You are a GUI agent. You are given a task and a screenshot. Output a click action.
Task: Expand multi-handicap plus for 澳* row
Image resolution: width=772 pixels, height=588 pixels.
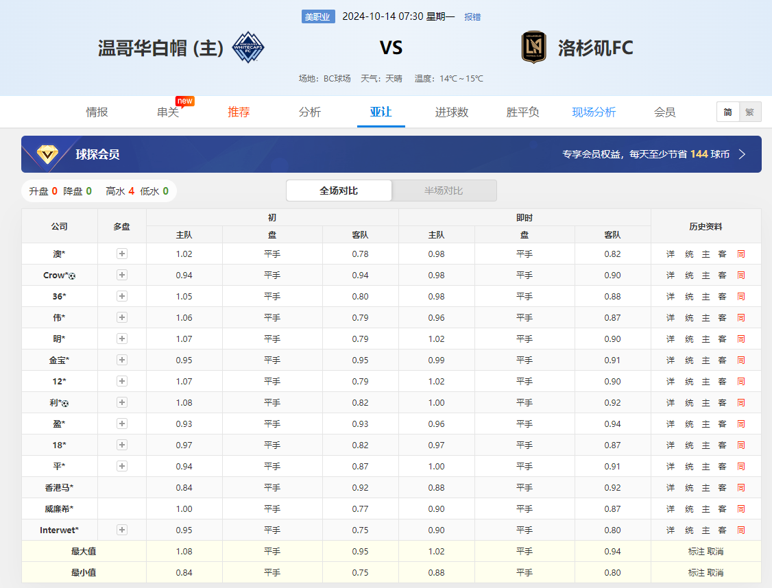click(x=122, y=254)
